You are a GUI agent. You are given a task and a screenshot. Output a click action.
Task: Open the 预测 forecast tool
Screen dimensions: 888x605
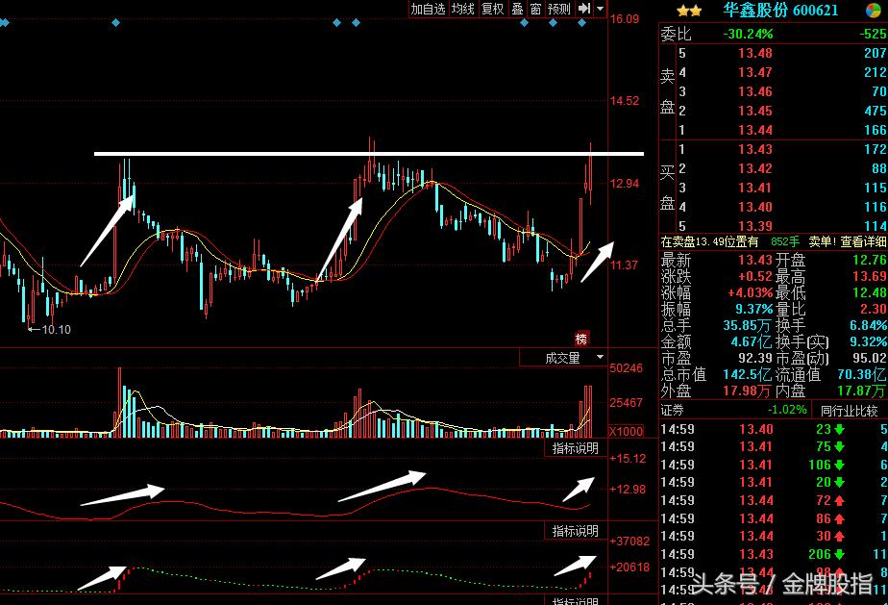point(559,9)
